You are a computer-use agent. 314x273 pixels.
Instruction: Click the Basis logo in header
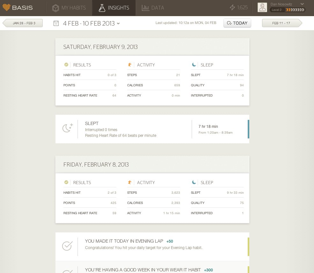point(18,7)
